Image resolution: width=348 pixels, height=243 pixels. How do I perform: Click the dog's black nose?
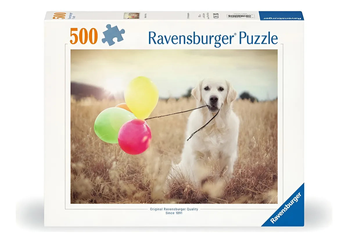point(214,100)
